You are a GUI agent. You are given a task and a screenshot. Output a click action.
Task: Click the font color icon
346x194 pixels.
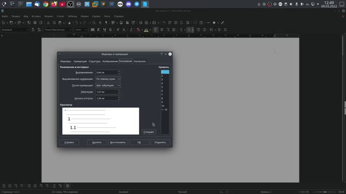[x=138, y=30]
